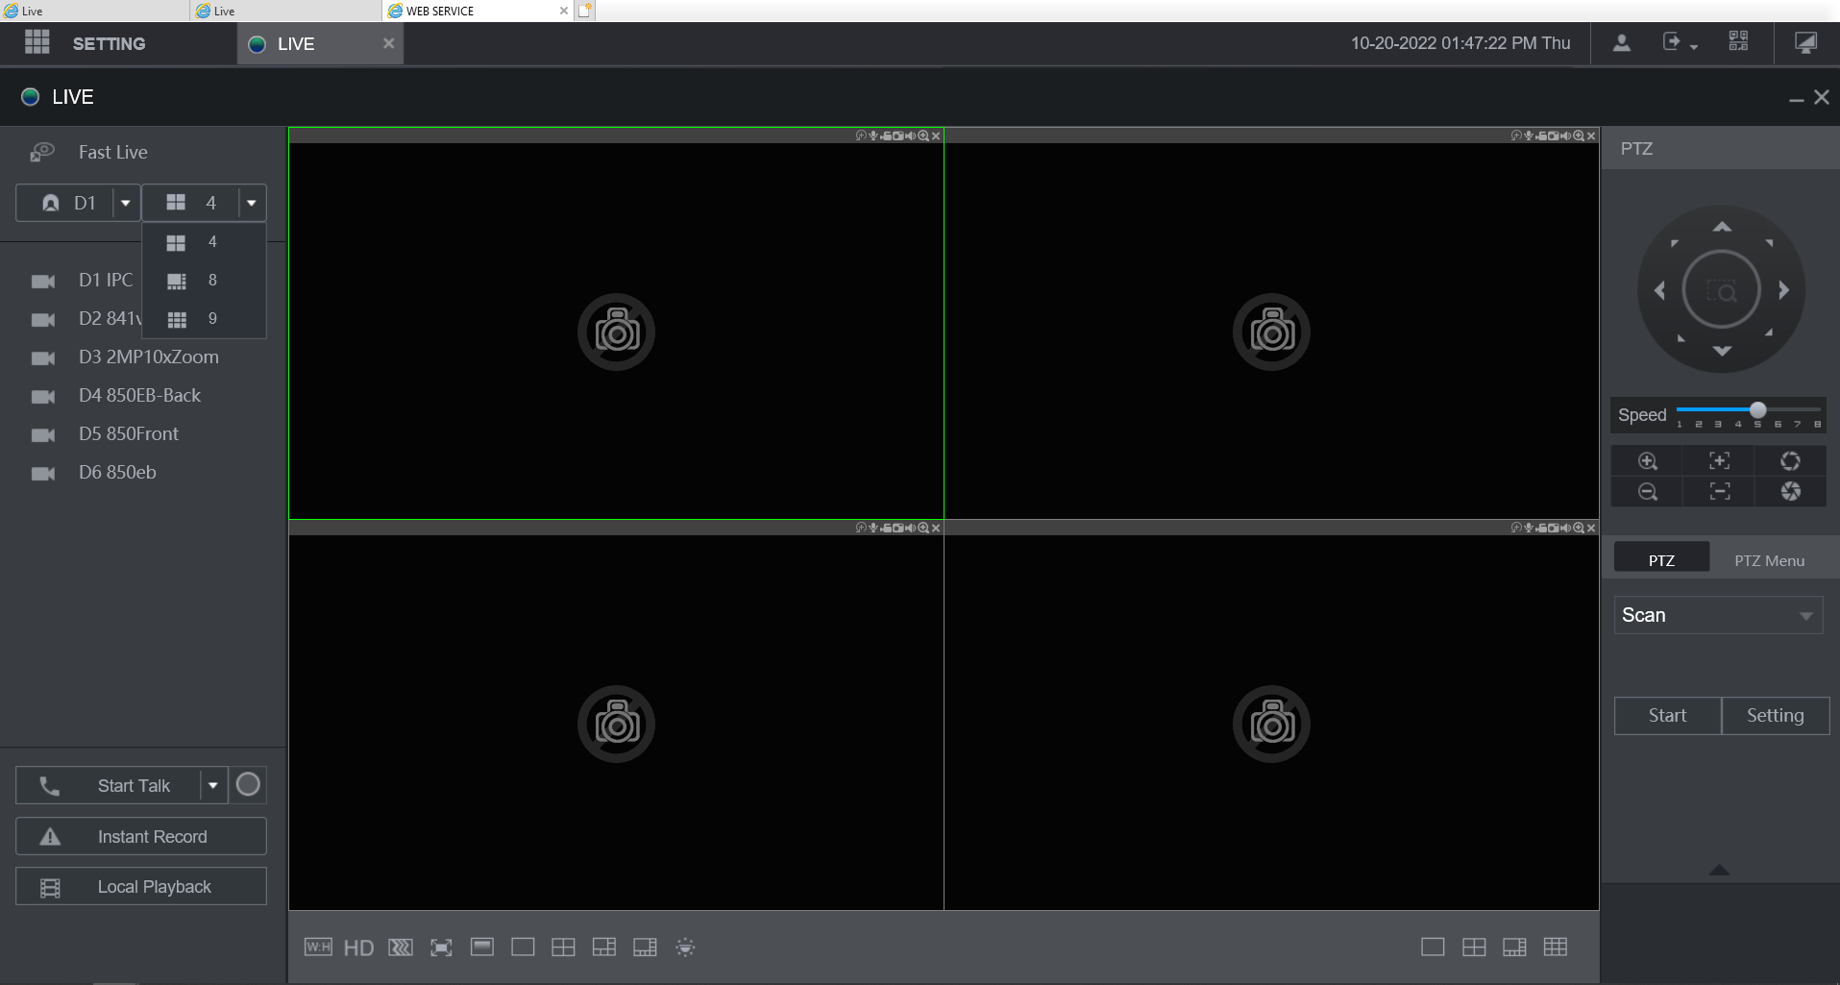Open the QR code icon in header
This screenshot has width=1840, height=985.
pos(1738,42)
